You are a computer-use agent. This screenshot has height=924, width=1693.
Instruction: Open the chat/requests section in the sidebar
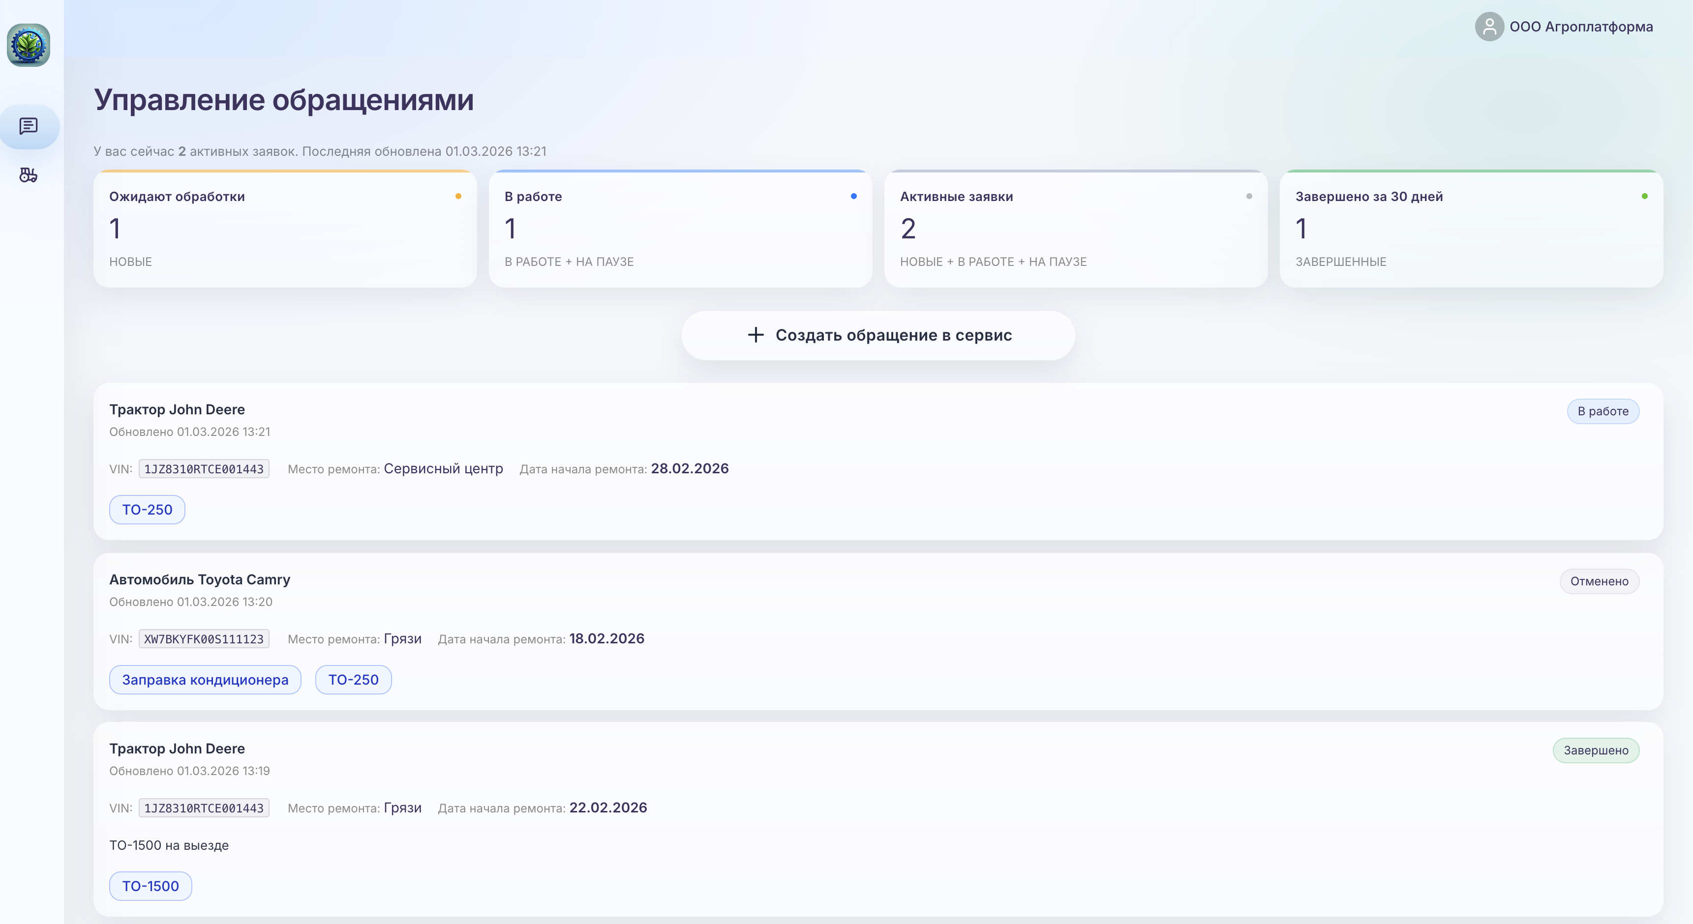click(28, 126)
